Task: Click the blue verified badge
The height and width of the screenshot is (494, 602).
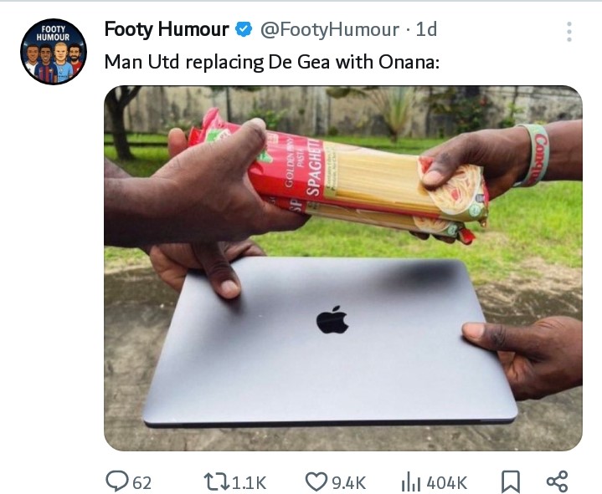Action: pyautogui.click(x=244, y=29)
